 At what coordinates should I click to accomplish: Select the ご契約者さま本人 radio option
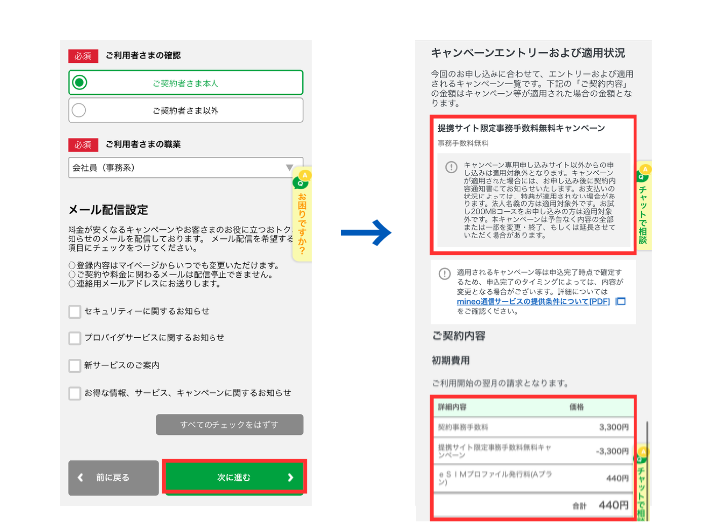point(186,83)
